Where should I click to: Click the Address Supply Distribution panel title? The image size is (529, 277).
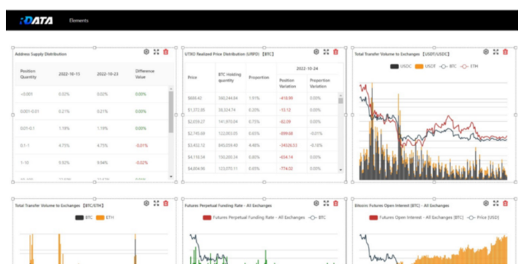point(41,55)
